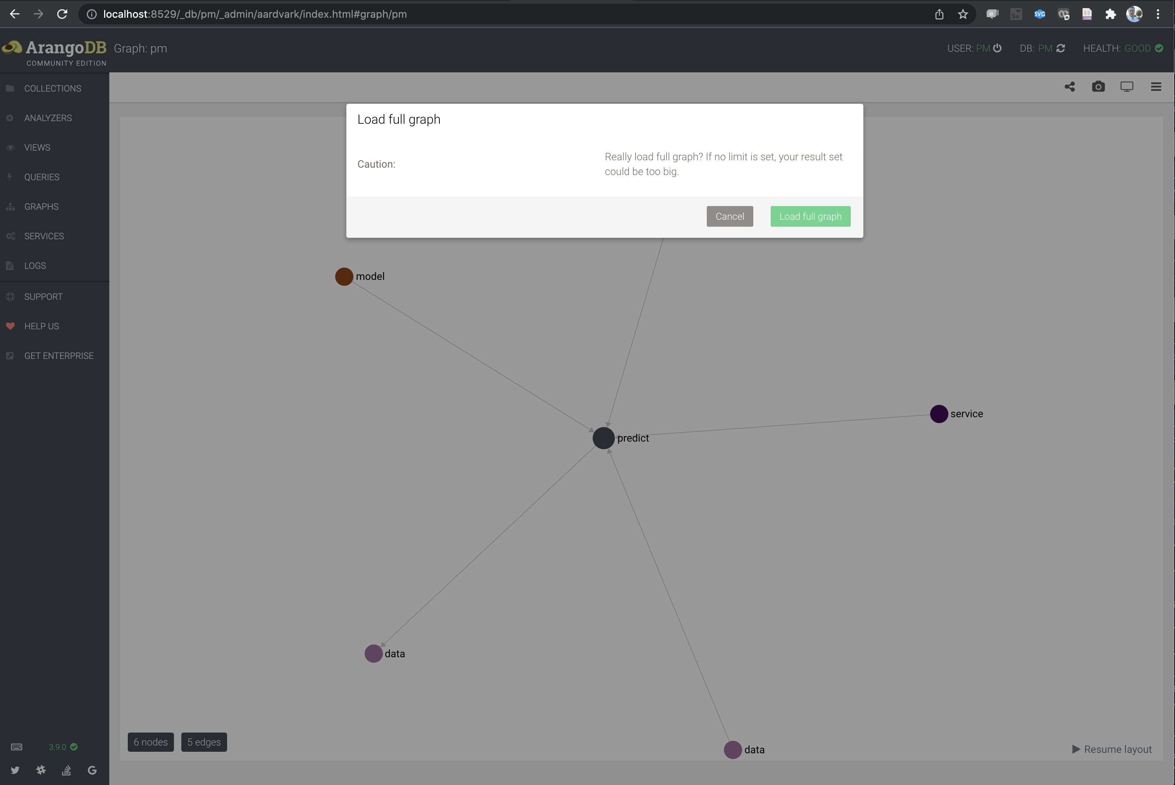Open the Google group icon
The height and width of the screenshot is (785, 1175).
click(x=92, y=770)
